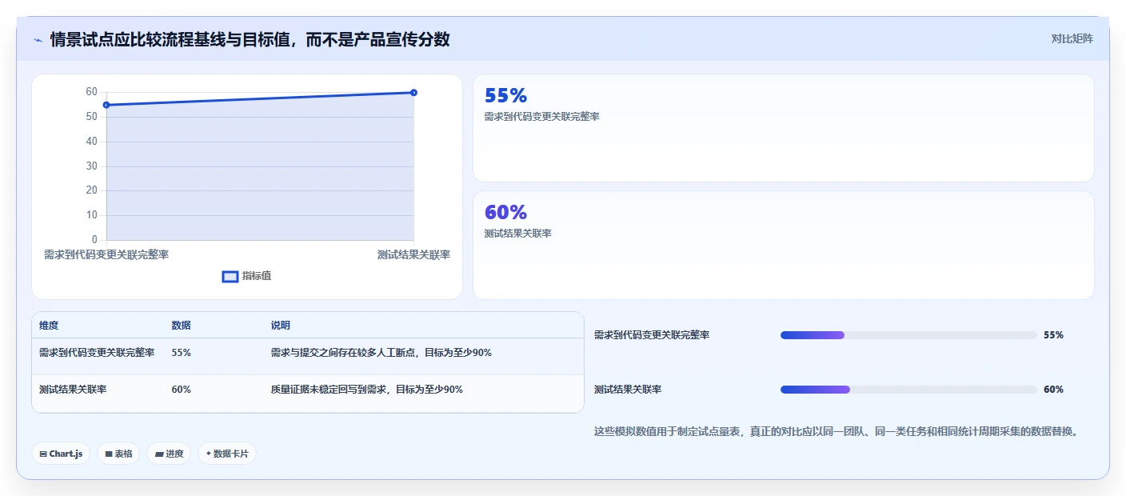Click the 测试结果关联率 progress label

click(628, 390)
